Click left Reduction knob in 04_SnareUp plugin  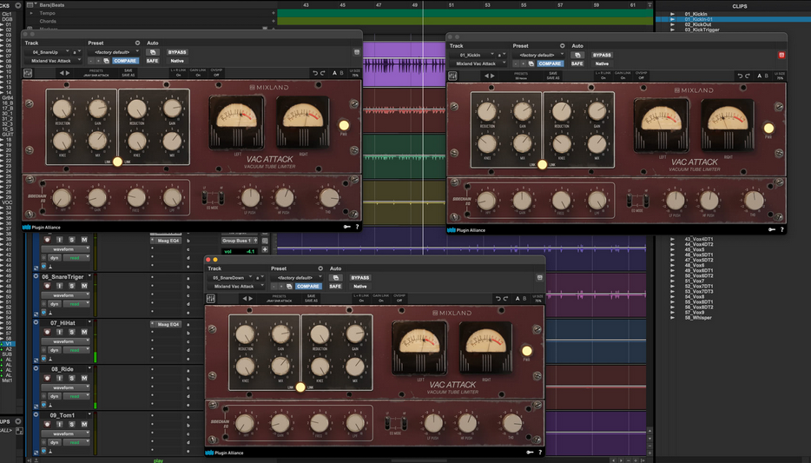[x=62, y=109]
